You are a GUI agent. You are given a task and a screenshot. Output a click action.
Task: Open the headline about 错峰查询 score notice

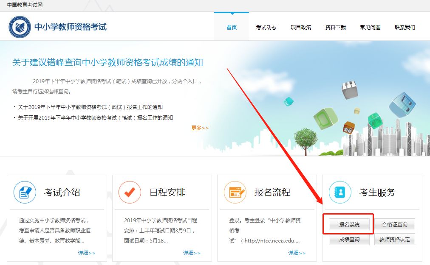click(x=107, y=63)
